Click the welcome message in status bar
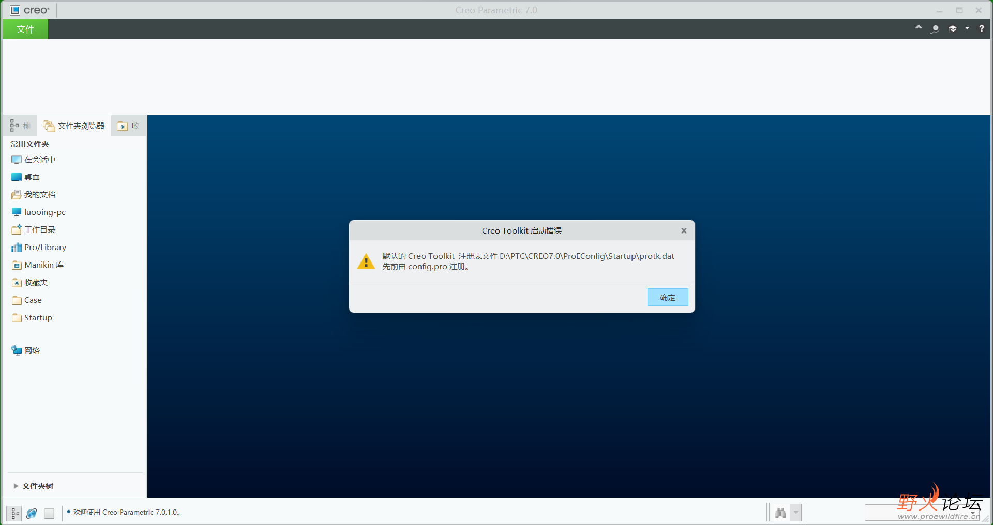The image size is (993, 525). click(x=126, y=512)
